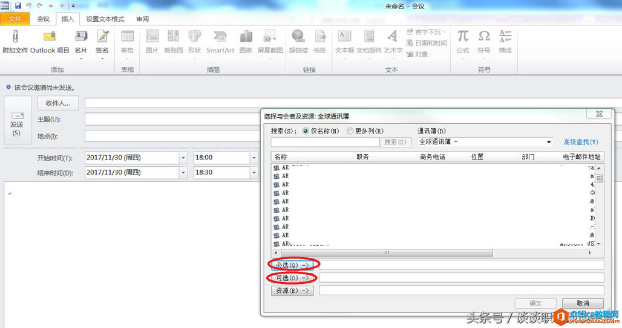Click the Drop Cap (首字下沉) item
Screen dimensions: 622x328
pyautogui.click(x=426, y=31)
